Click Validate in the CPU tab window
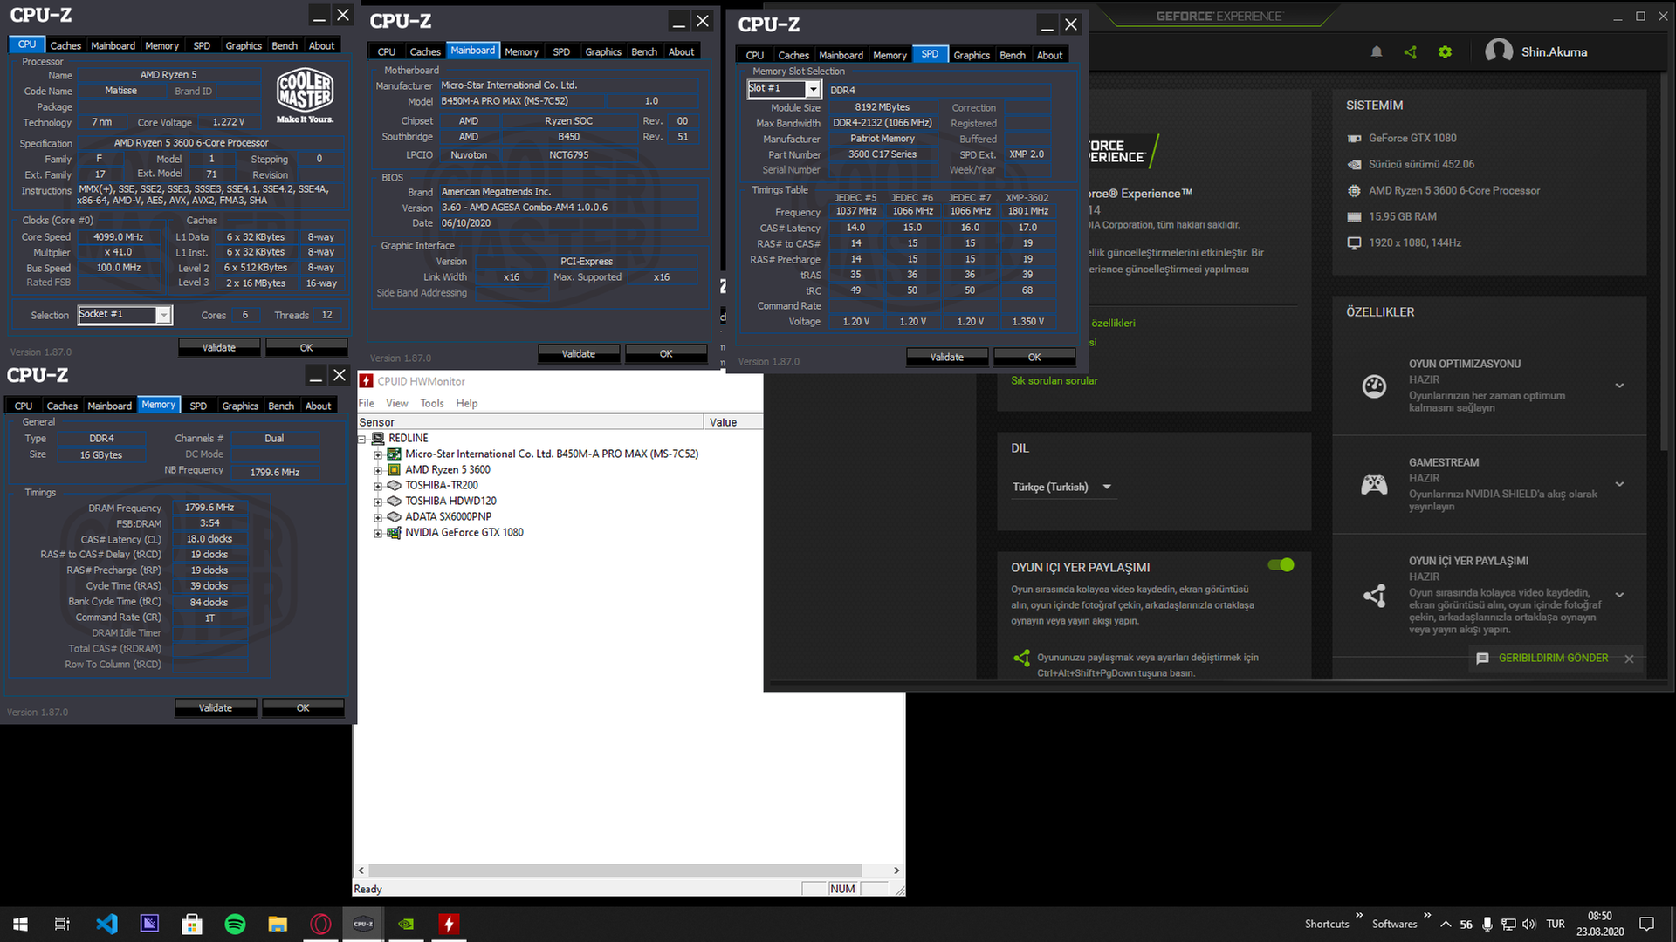 219,347
